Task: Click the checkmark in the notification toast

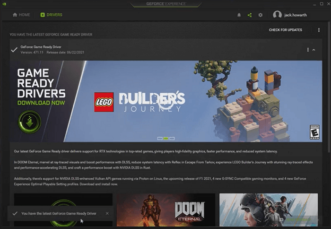Action: click(15, 213)
